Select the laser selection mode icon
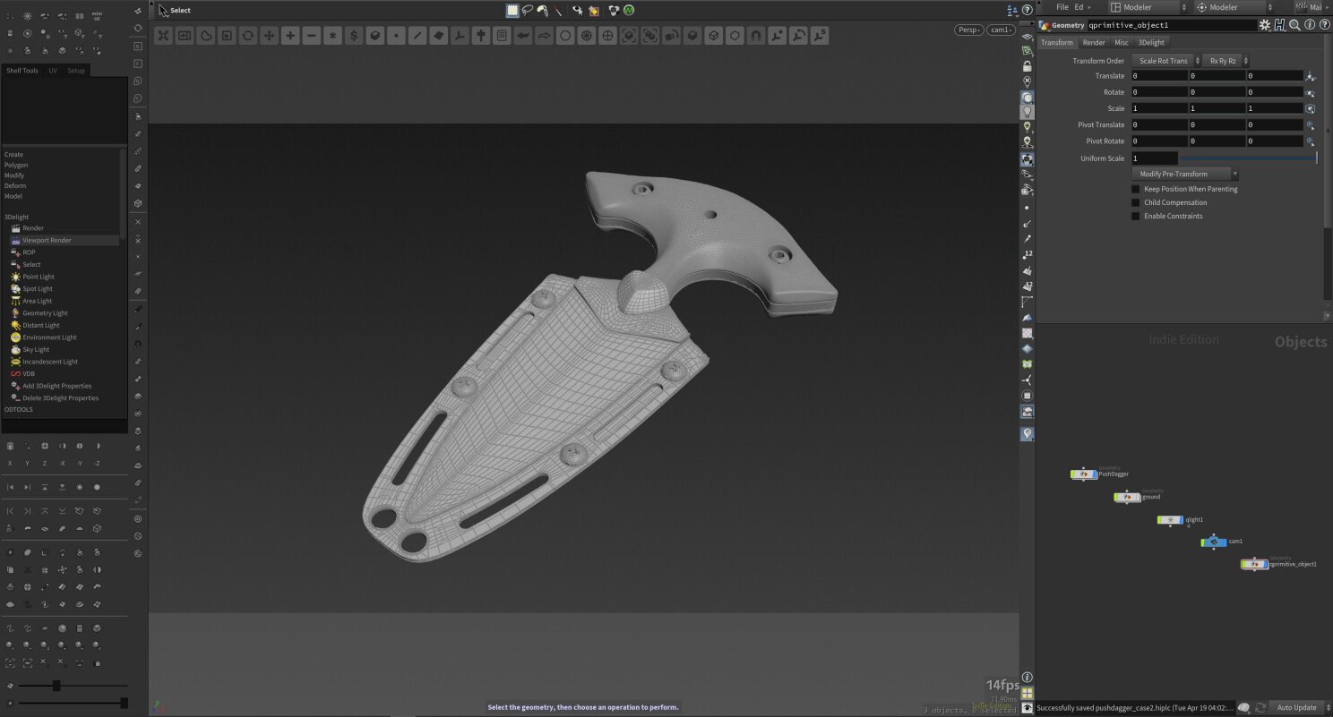Screen dimensions: 1333x717 (558, 10)
